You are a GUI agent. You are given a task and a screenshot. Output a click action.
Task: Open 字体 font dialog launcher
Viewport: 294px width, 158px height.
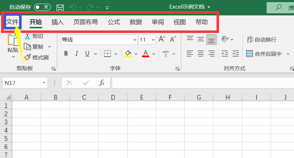tap(177, 69)
